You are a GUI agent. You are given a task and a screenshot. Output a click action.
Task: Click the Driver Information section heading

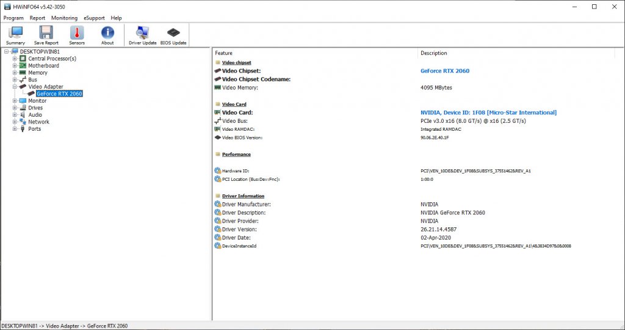pos(243,196)
